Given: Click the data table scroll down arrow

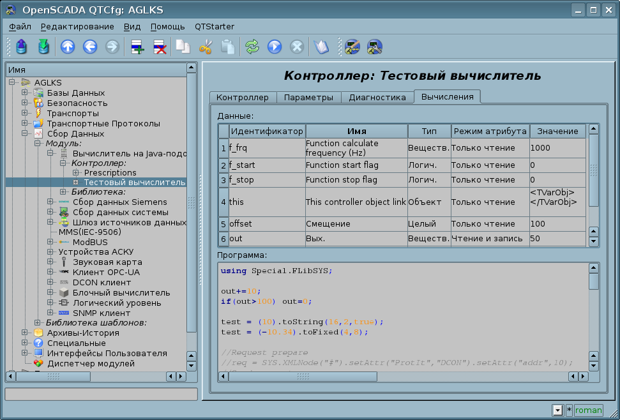Looking at the screenshot, I should (593, 241).
